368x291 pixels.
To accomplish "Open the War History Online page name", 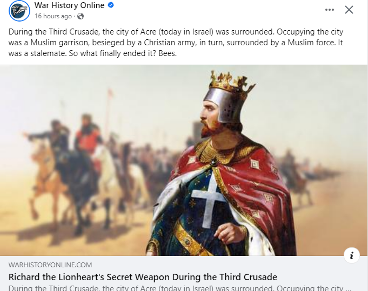I will (69, 5).
